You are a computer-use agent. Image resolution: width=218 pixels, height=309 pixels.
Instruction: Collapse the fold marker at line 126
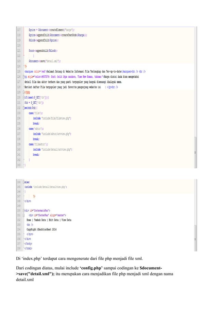coord(24,77)
